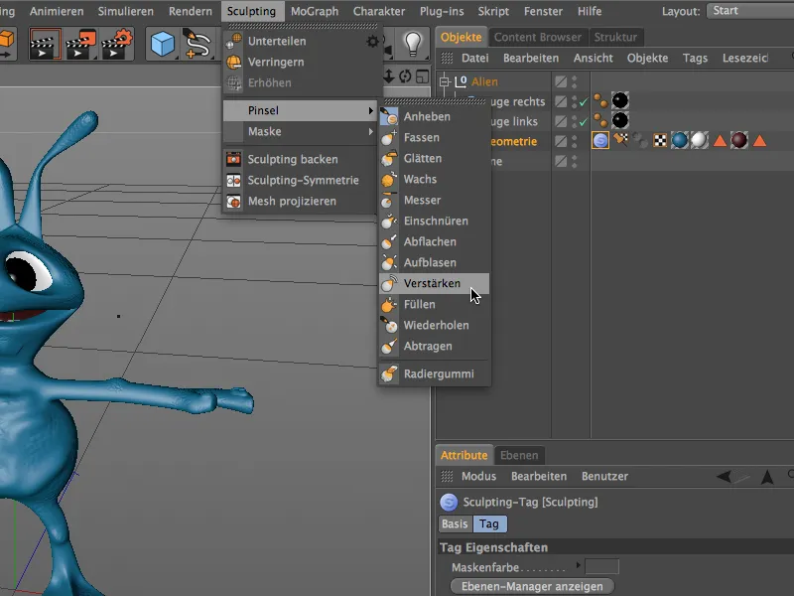Choose the Fassen brush
Viewport: 794px width, 596px height.
coord(435,137)
